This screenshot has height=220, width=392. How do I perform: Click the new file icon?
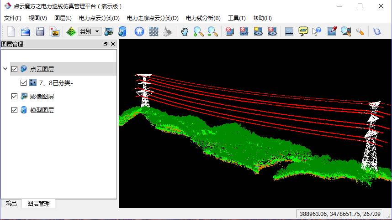tap(11, 31)
